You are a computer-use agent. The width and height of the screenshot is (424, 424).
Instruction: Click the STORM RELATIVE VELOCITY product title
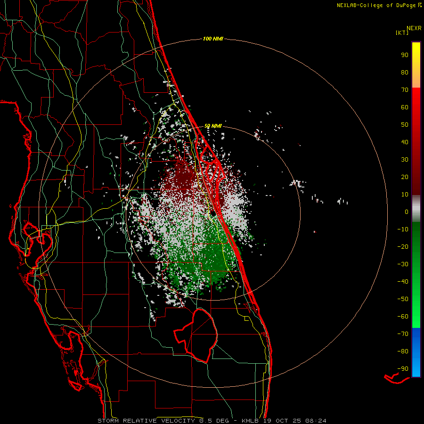tap(146, 421)
